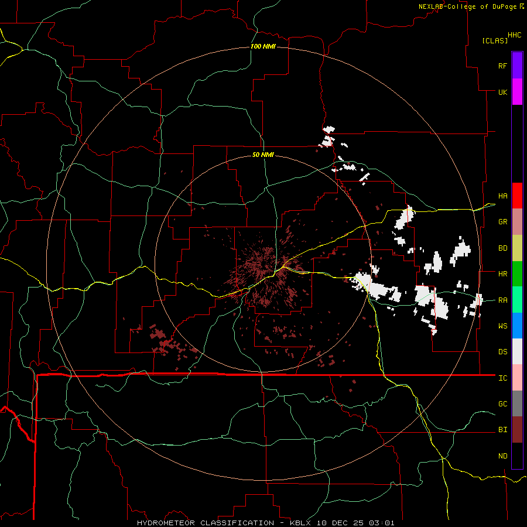527x527 pixels.
Task: Click the BD legend label
Action: tap(502, 248)
